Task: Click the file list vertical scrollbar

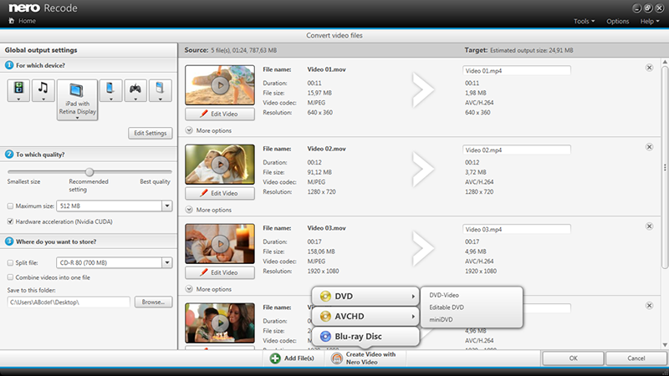Action: coord(665,168)
